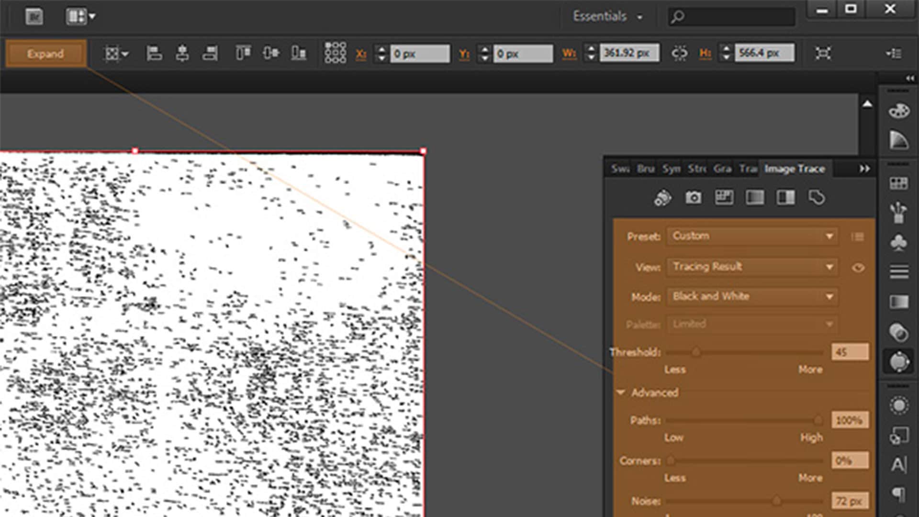919x517 pixels.
Task: Click the Outline preset icon
Action: (817, 197)
